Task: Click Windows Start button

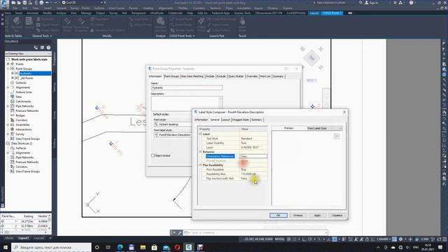Action: [x=6, y=247]
